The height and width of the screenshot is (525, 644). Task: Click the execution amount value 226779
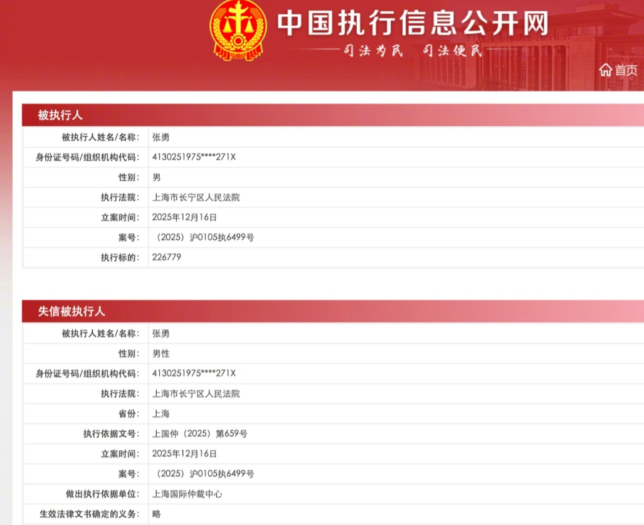(x=167, y=257)
